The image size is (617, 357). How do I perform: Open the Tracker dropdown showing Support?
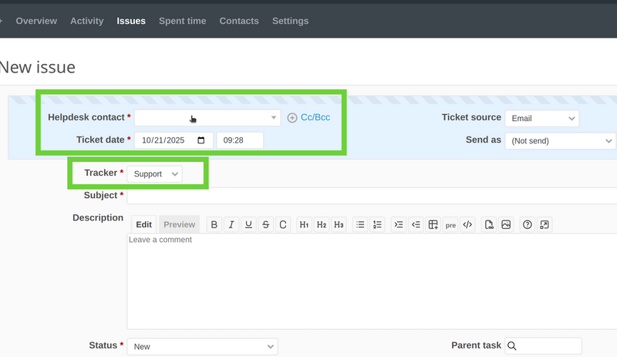(x=155, y=174)
